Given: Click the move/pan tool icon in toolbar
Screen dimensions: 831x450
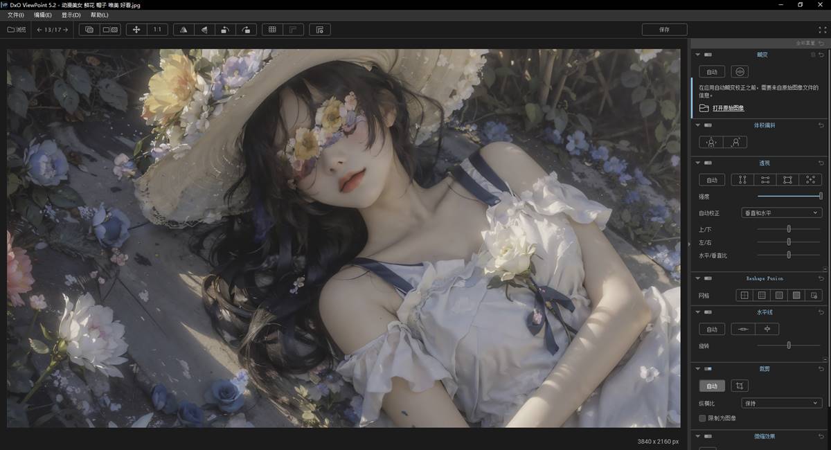Looking at the screenshot, I should [x=136, y=30].
